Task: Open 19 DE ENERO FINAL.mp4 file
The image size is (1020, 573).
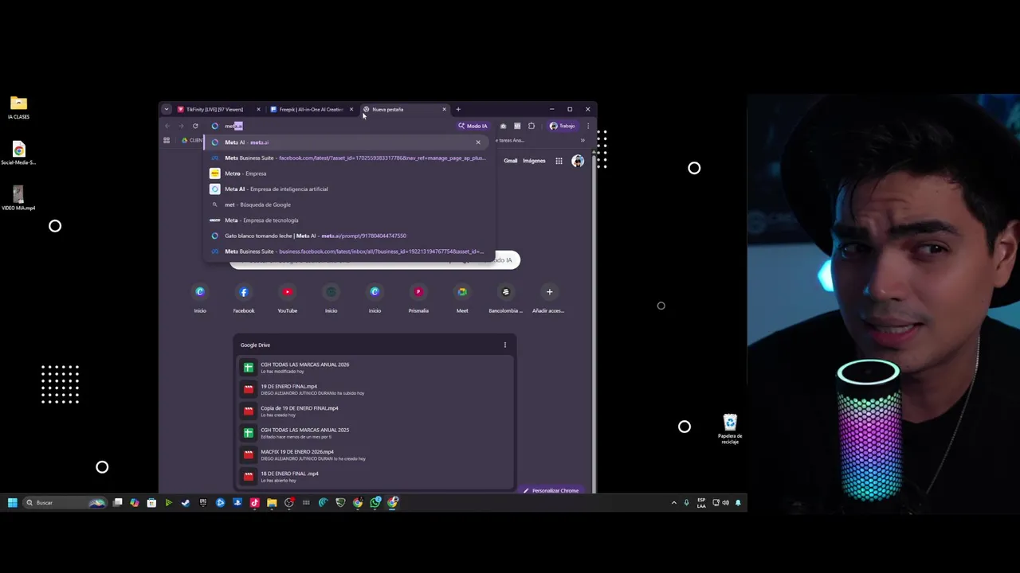Action: click(x=375, y=389)
